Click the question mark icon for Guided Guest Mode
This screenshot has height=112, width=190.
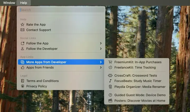(x=110, y=95)
